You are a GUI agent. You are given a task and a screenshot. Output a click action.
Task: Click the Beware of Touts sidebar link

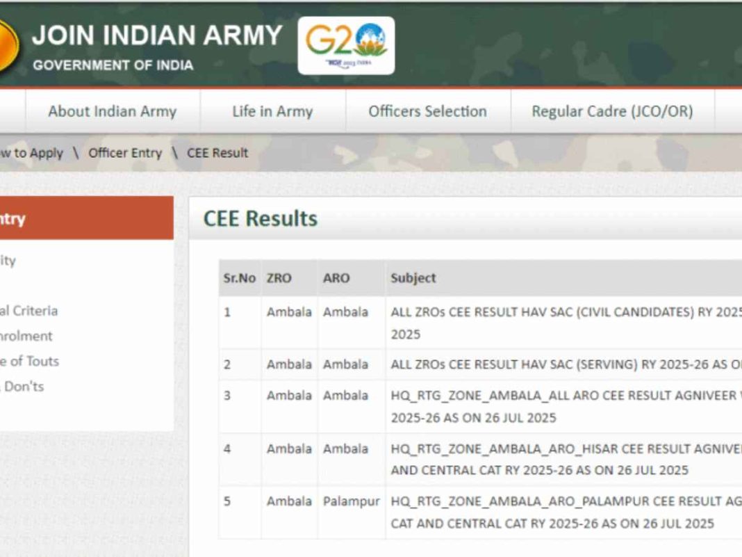29,361
